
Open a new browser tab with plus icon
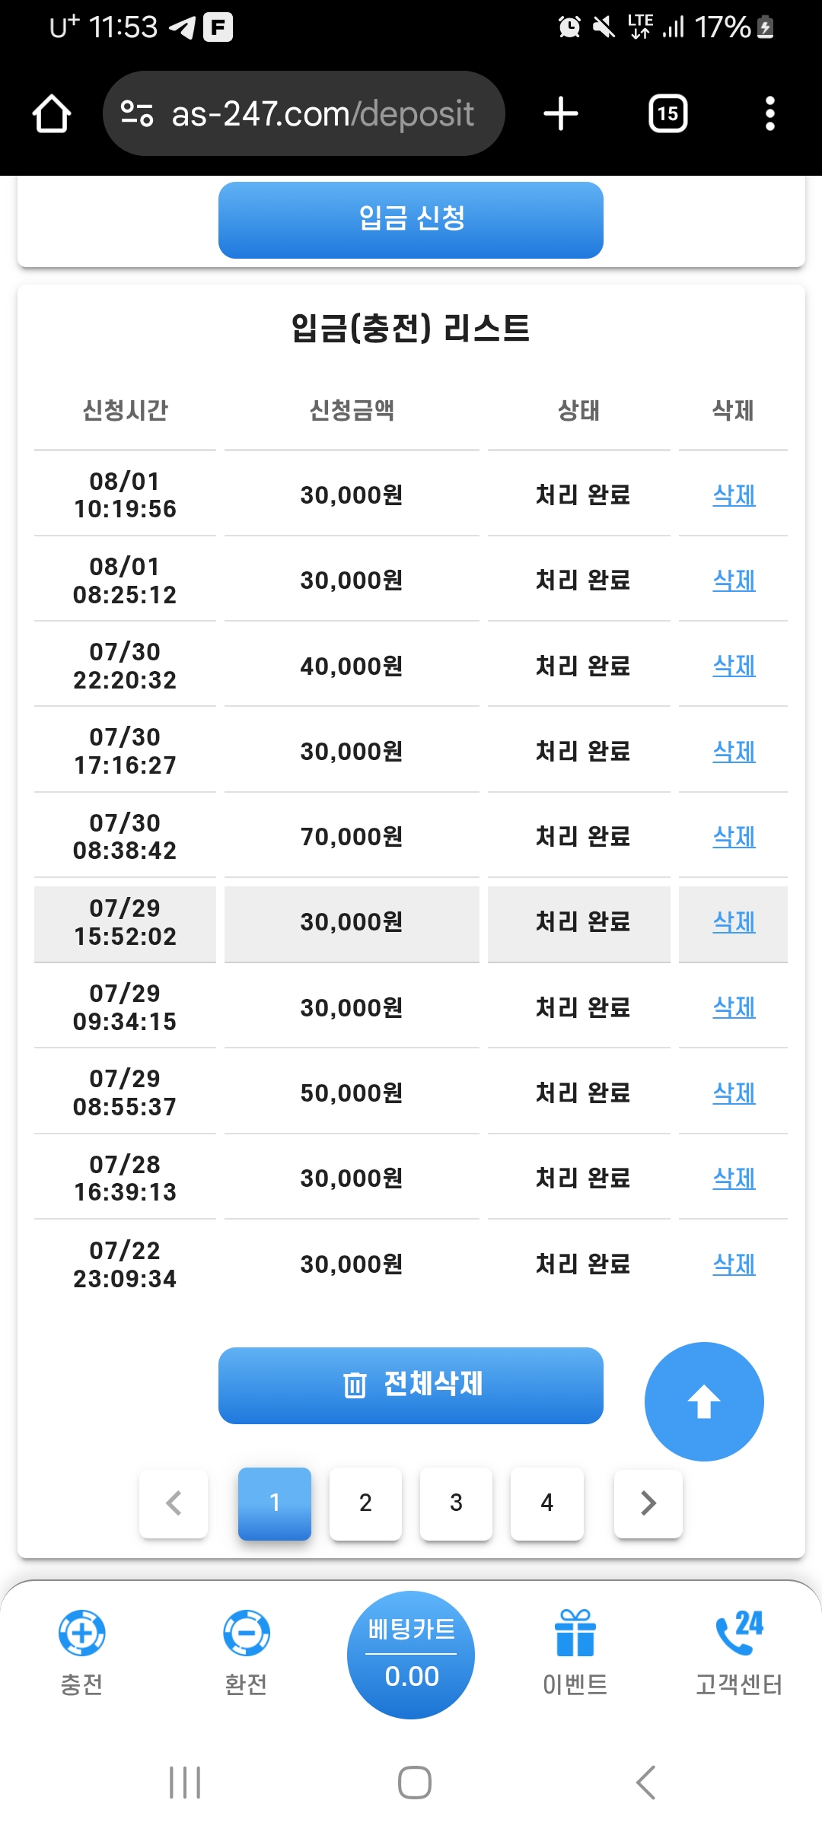(x=561, y=114)
